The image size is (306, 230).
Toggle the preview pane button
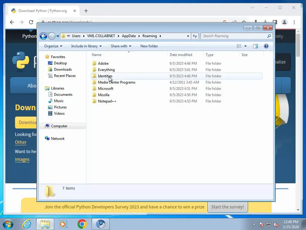click(x=255, y=46)
